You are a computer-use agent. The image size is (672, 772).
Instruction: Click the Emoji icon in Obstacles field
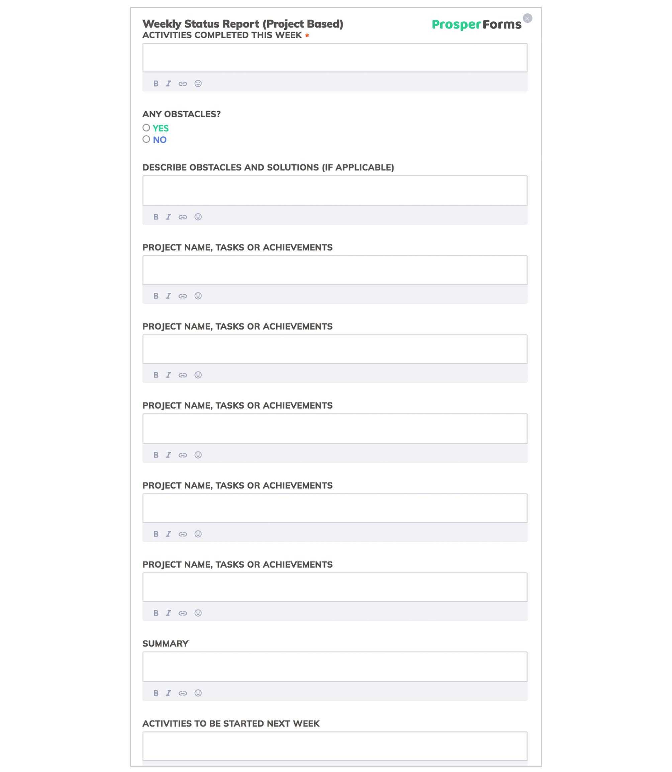(198, 217)
